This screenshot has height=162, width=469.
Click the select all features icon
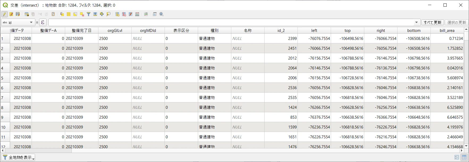click(x=69, y=14)
